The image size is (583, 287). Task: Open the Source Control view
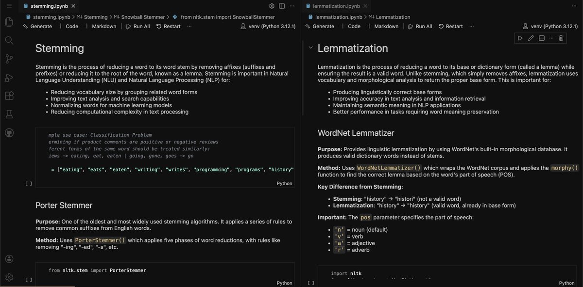[9, 59]
